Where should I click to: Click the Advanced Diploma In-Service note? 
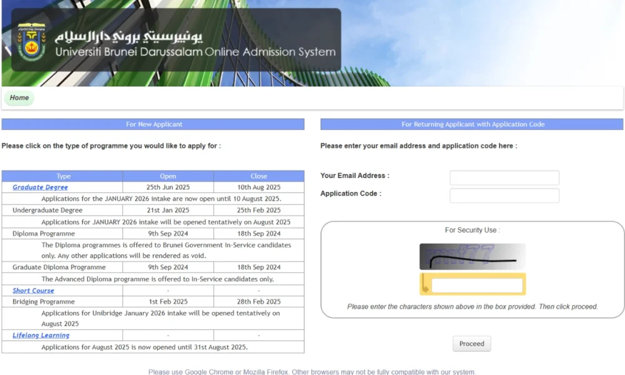click(157, 279)
